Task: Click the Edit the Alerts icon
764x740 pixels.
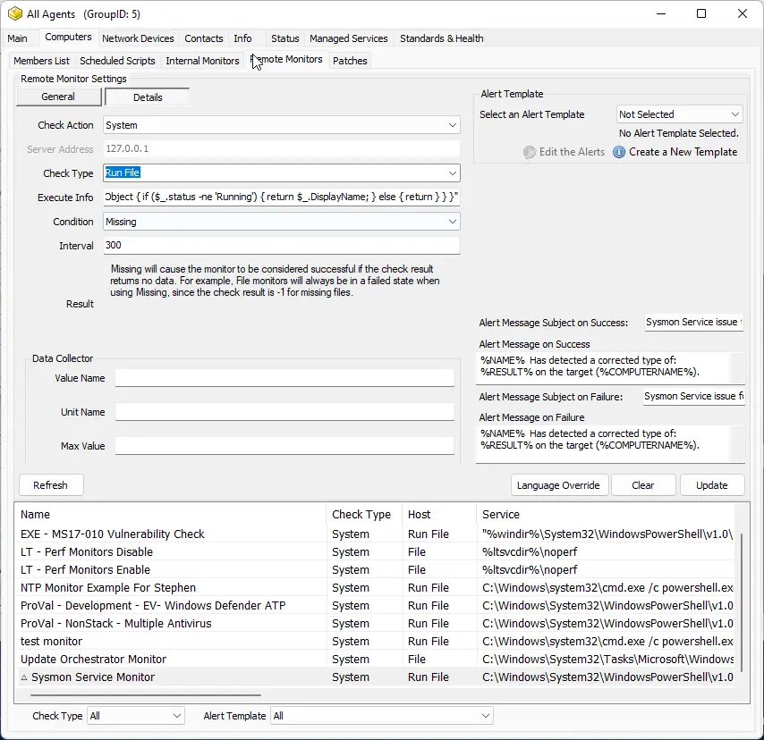Action: click(x=530, y=152)
